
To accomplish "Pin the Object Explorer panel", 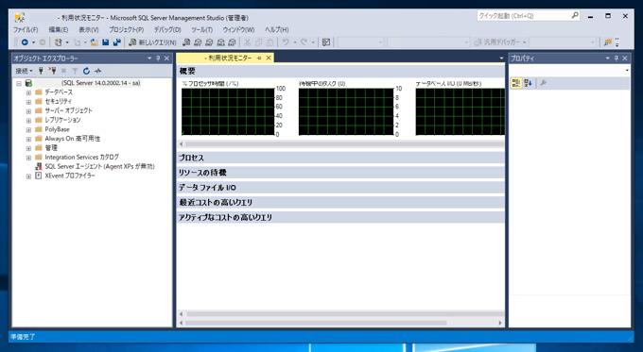I will 158,59.
